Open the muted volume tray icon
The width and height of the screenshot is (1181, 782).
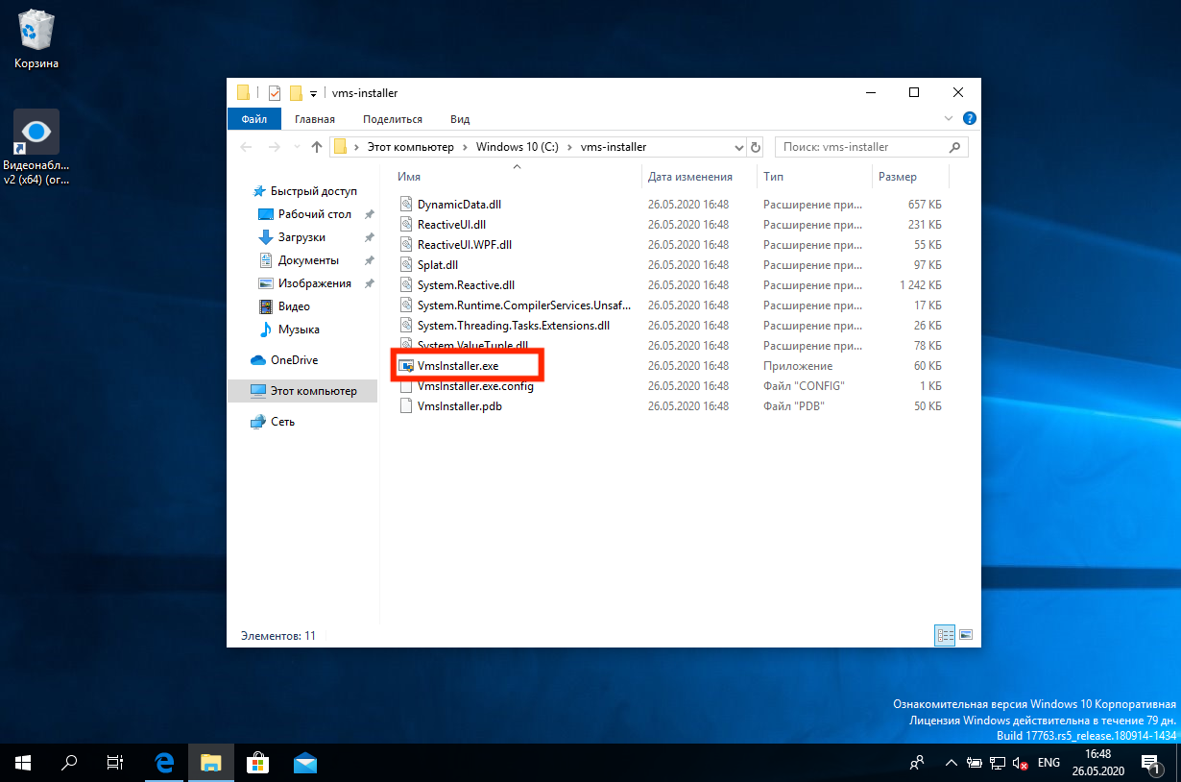point(1021,764)
